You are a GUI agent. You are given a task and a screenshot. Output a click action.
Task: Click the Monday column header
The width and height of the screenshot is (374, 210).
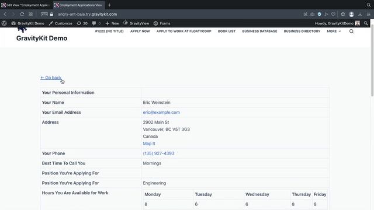pyautogui.click(x=153, y=194)
